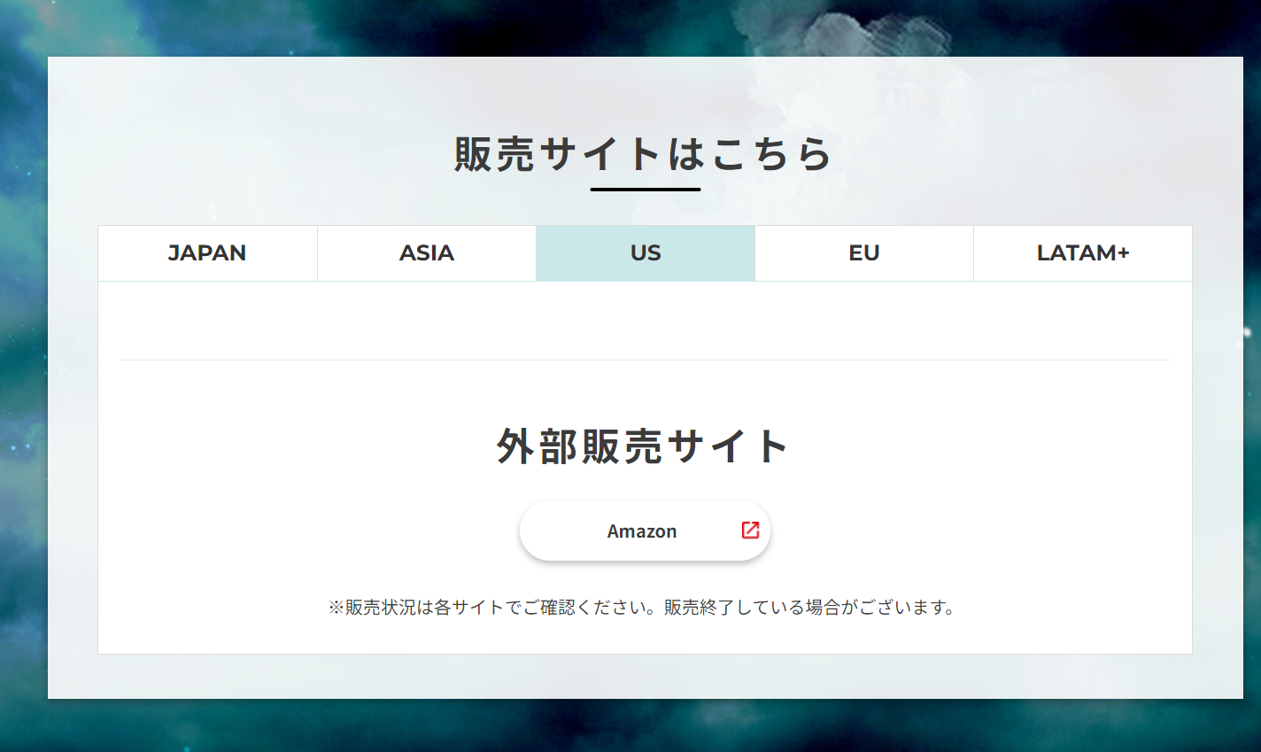Select the ASIA tab
The image size is (1261, 752).
point(426,253)
